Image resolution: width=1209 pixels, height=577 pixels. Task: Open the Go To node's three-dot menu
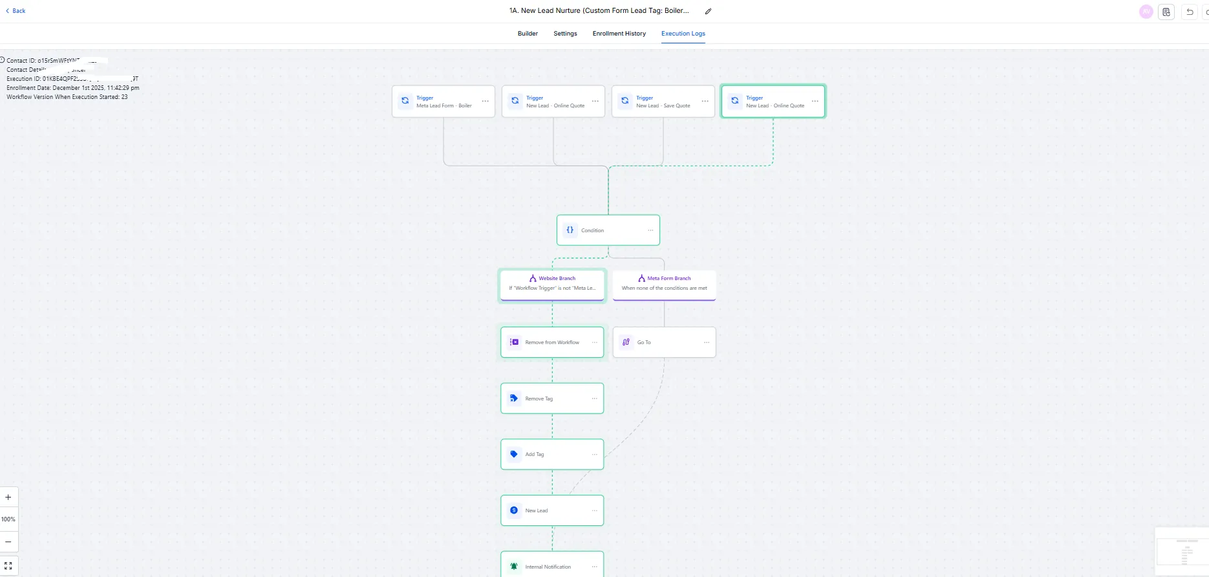[x=707, y=342]
